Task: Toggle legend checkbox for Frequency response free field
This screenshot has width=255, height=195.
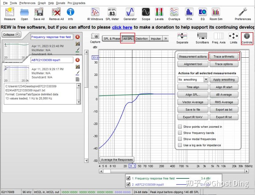Action: tap(128, 178)
